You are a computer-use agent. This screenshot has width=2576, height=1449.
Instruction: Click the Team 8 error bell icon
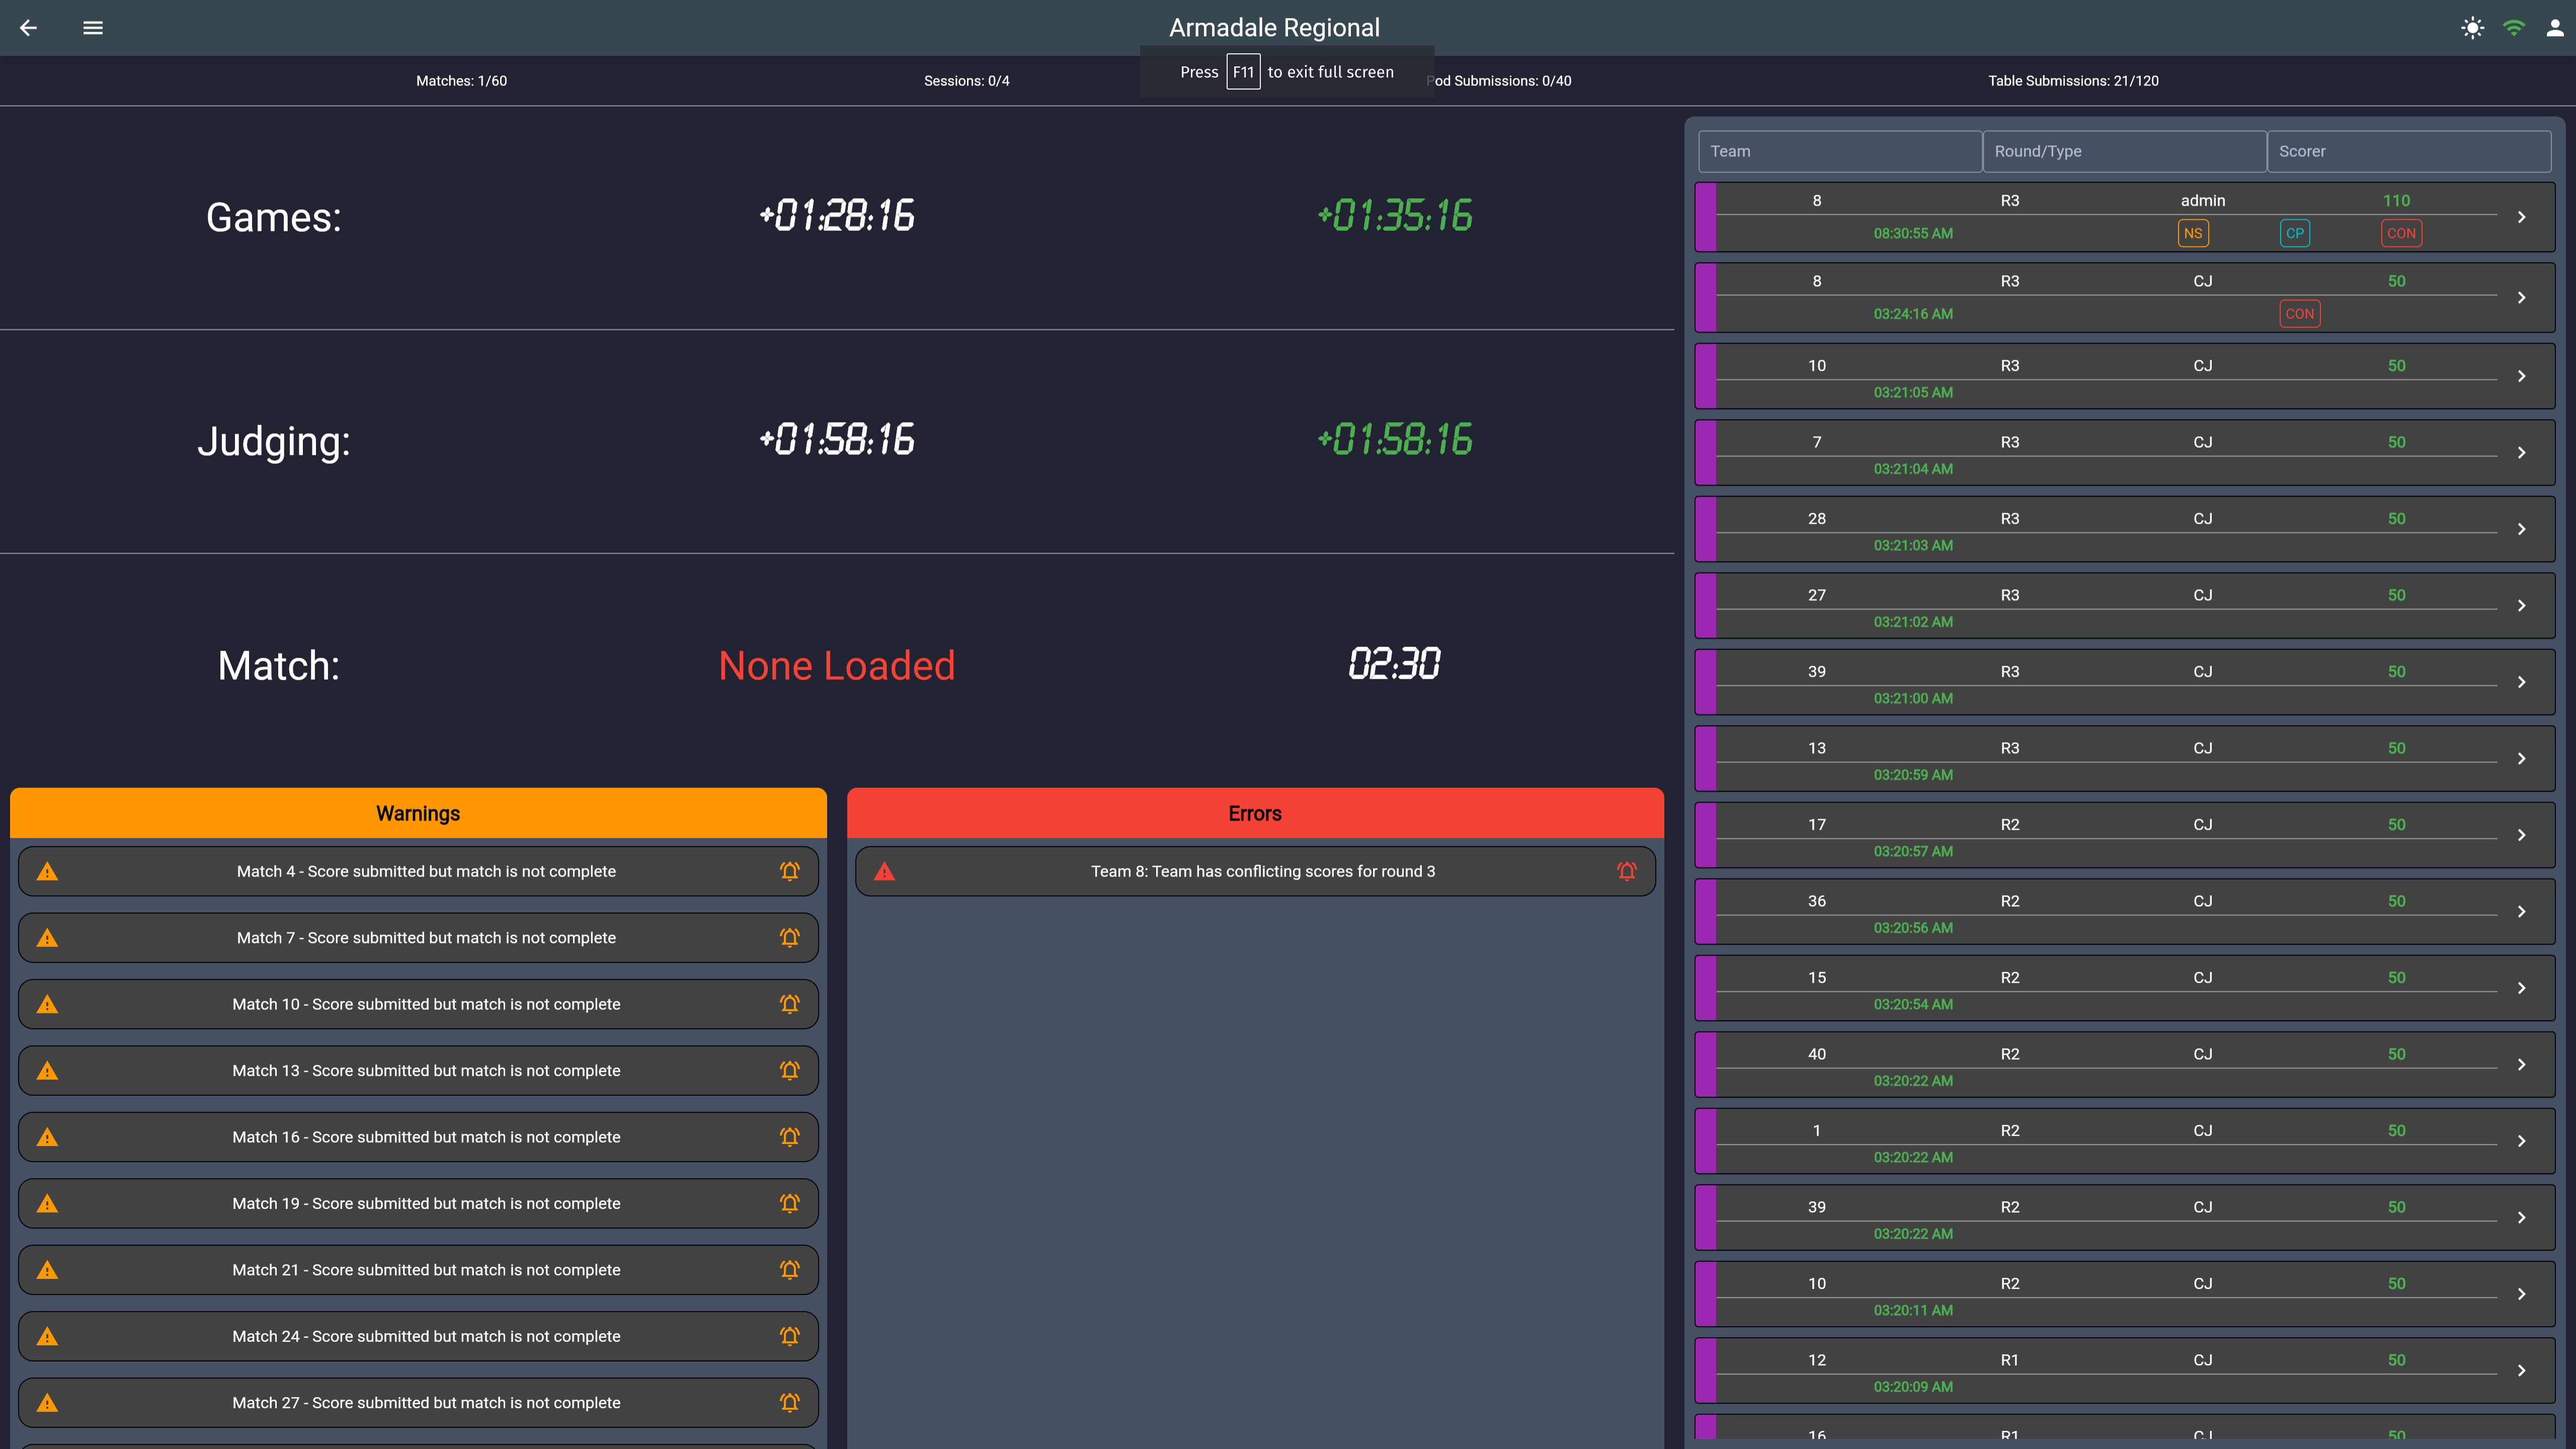1626,871
